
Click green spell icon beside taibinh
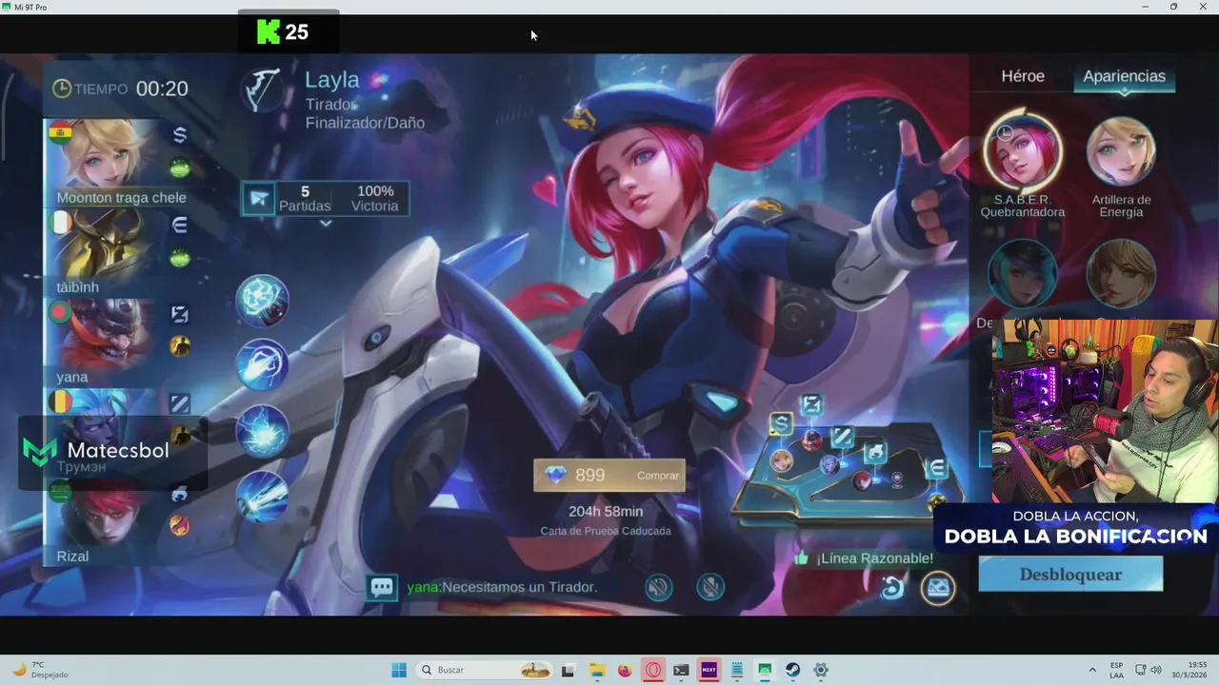[x=180, y=259]
